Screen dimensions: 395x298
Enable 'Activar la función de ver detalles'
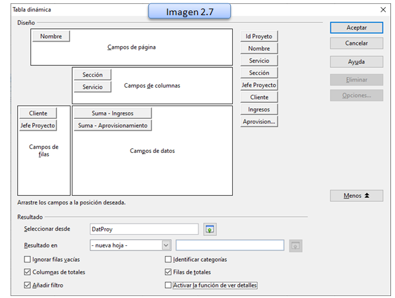click(x=168, y=285)
